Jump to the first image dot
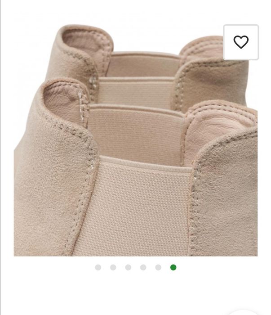271x315 pixels. (98, 267)
